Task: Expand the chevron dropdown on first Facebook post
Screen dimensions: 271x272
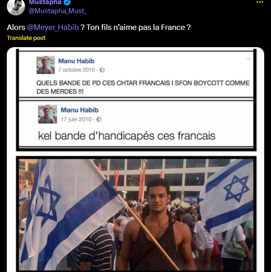Action: point(249,59)
